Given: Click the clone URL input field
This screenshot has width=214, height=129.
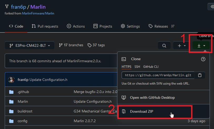Looking at the screenshot, I should (x=158, y=75).
